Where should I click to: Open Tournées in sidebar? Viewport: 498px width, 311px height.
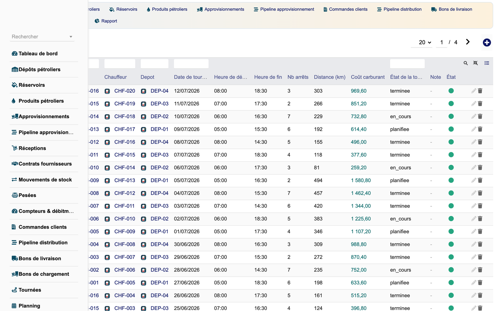point(30,290)
